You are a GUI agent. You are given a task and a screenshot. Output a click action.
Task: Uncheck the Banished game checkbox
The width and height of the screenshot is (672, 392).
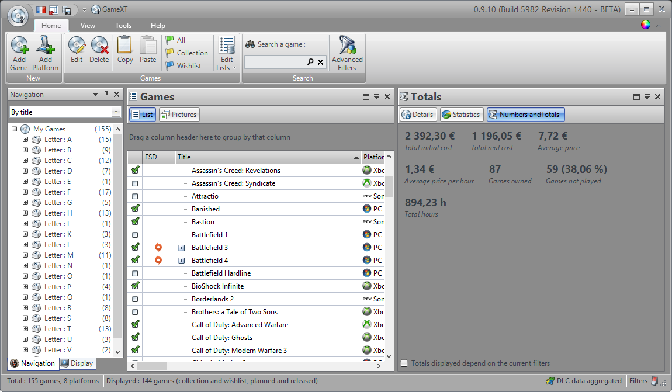(135, 209)
